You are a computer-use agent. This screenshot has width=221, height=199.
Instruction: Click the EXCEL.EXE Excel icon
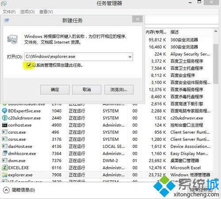point(4,168)
